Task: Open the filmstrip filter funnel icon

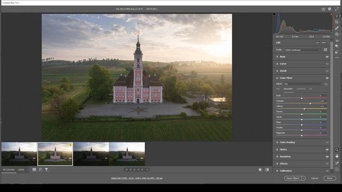Action: tap(46, 170)
